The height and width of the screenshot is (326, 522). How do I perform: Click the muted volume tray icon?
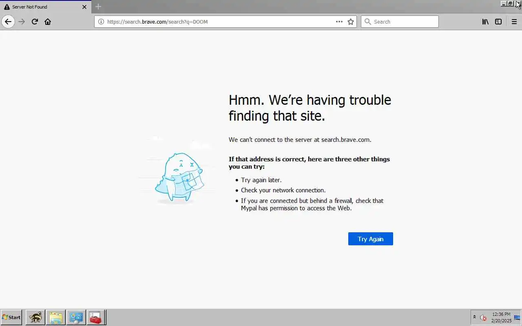point(483,317)
